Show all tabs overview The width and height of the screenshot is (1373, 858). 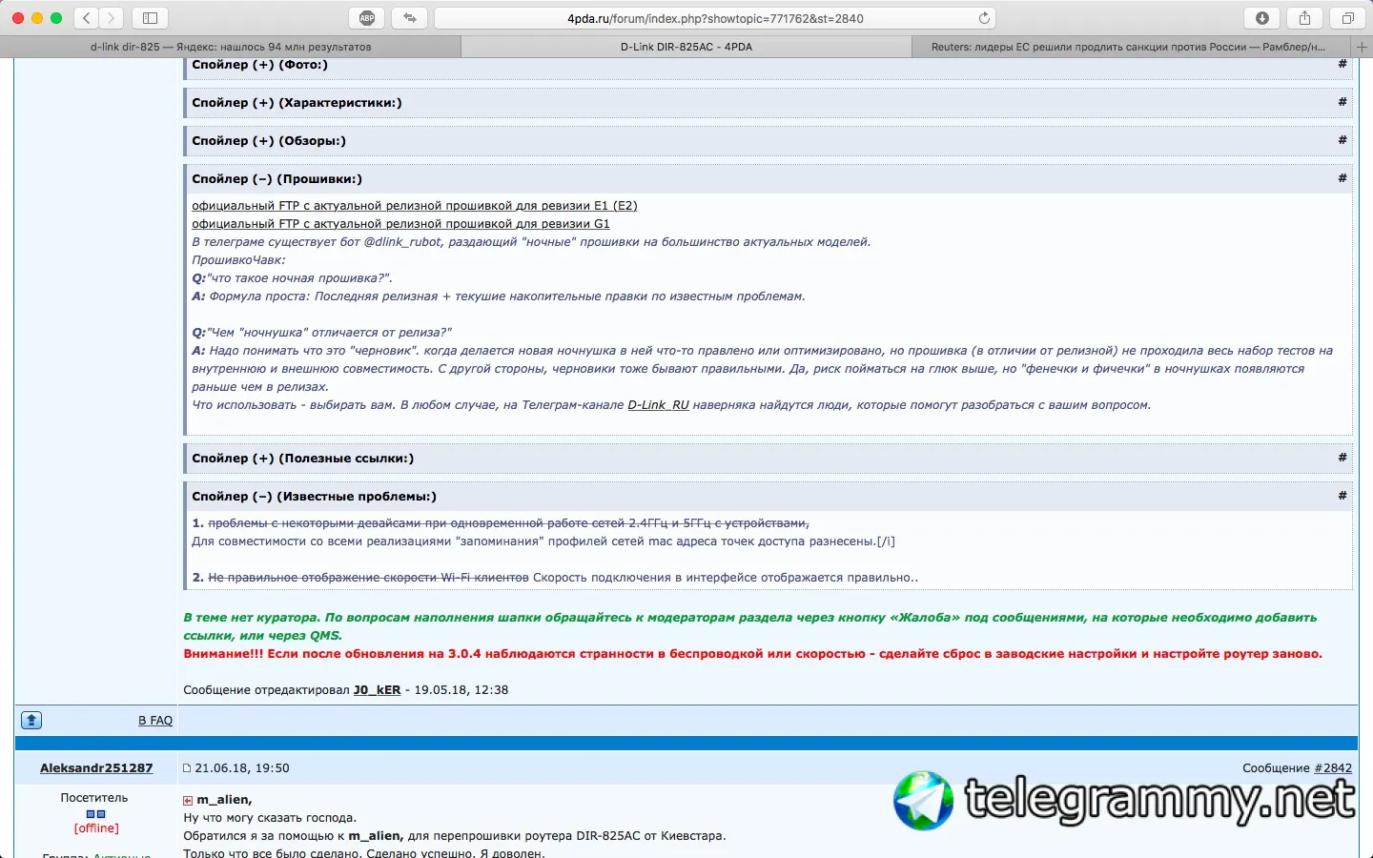(1347, 18)
